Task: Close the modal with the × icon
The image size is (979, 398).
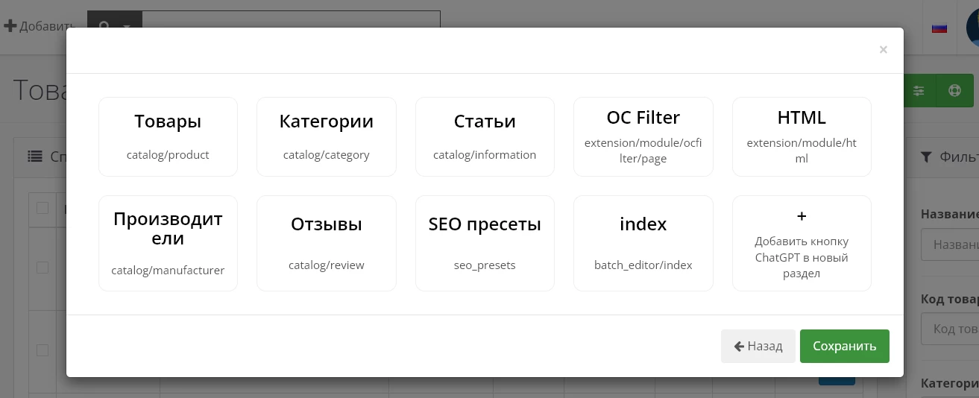Action: pyautogui.click(x=883, y=50)
